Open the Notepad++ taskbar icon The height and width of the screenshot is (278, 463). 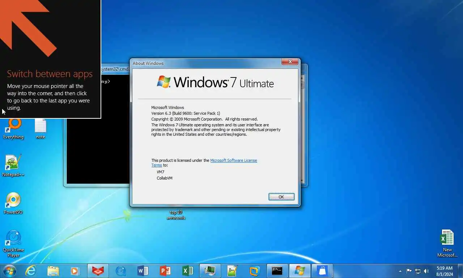(x=232, y=271)
